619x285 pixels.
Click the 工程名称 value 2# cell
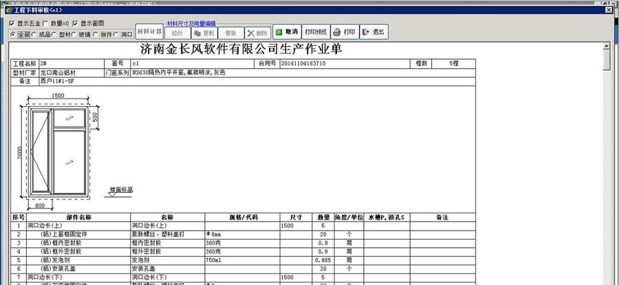(72, 63)
